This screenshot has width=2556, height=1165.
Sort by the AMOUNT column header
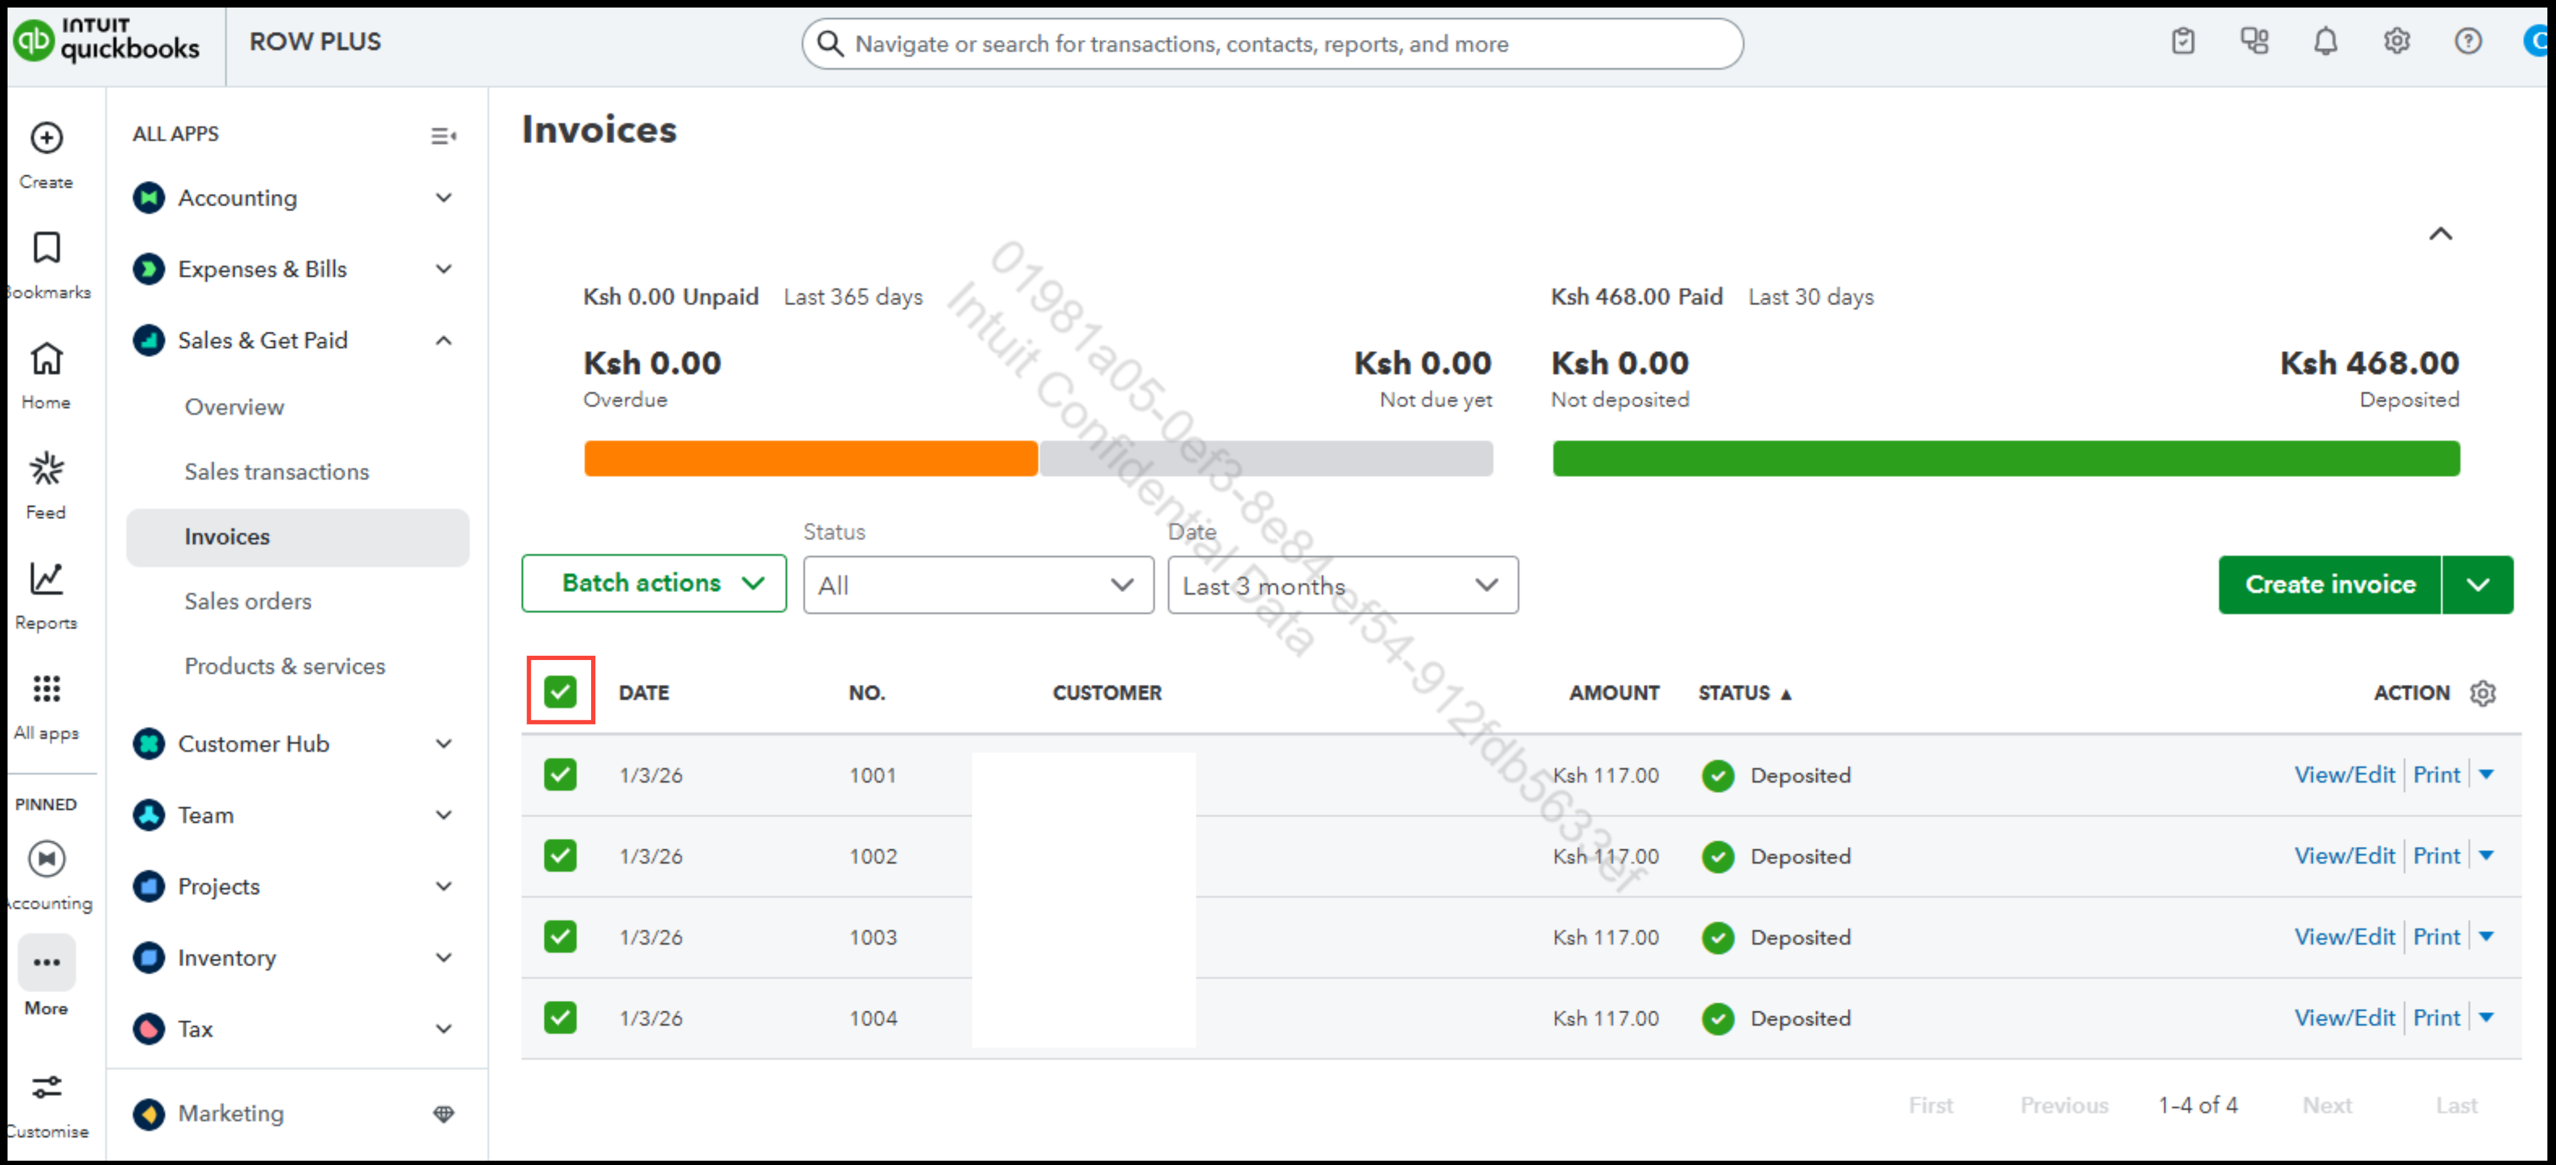point(1613,693)
